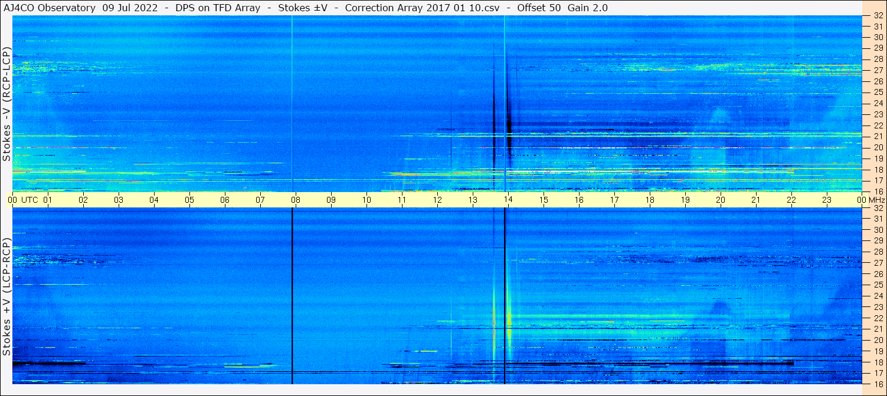The image size is (887, 396).
Task: Click the '00 MHz' label ending the time axis
Action: [x=870, y=200]
